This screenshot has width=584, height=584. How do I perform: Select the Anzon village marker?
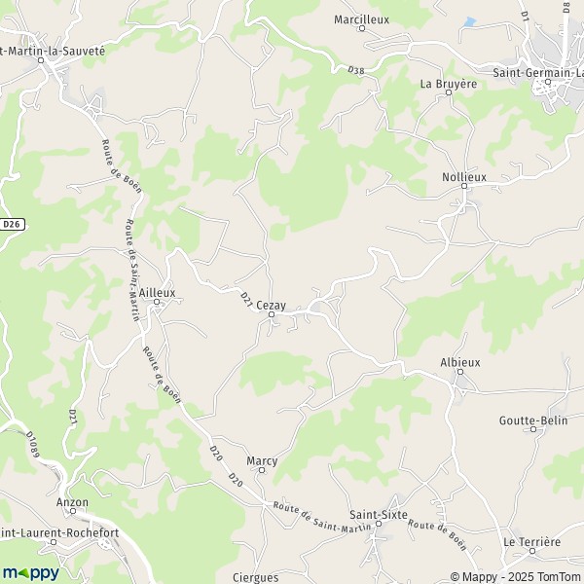(x=73, y=511)
